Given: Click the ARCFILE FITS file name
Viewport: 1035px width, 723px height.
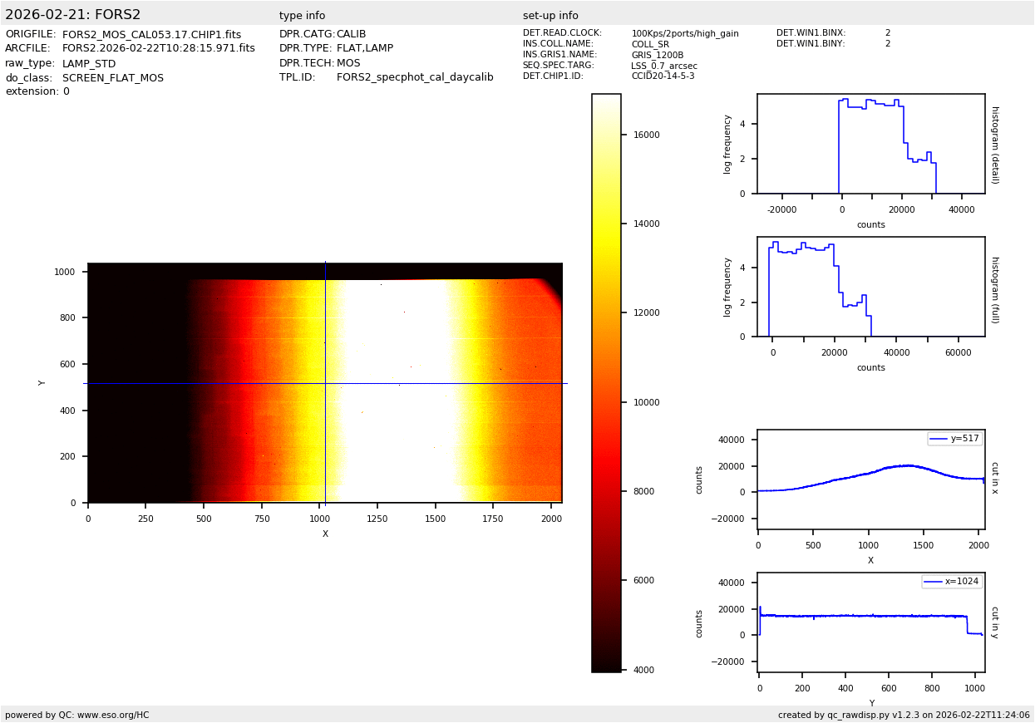Looking at the screenshot, I should coord(159,49).
